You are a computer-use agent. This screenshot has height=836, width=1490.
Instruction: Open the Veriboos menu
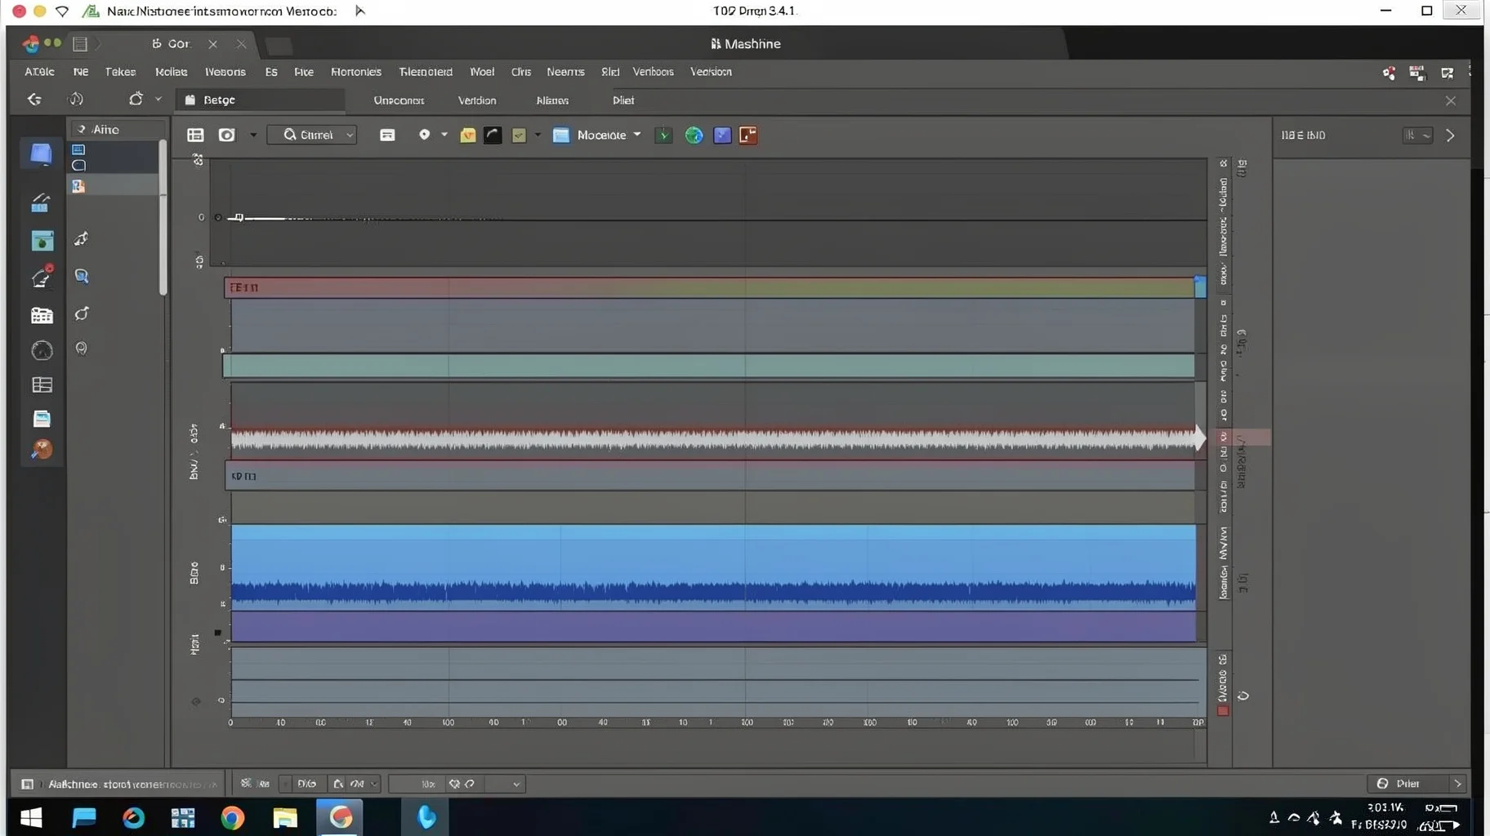click(x=653, y=72)
